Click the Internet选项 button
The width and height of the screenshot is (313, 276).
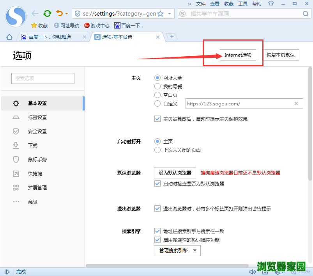(x=237, y=55)
